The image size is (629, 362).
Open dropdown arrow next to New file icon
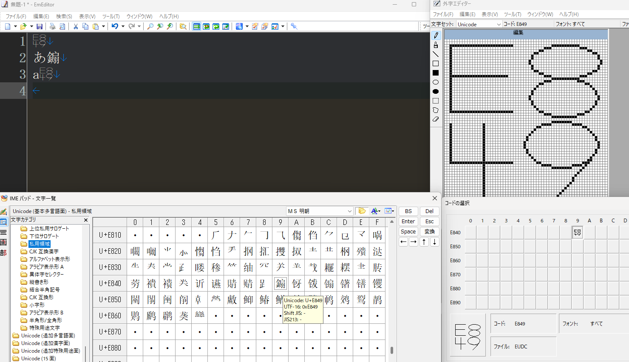[x=15, y=26]
